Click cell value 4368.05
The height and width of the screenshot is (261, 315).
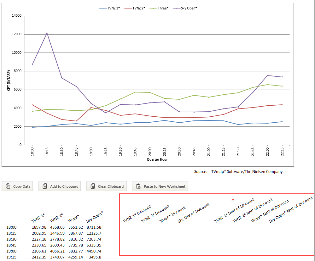tap(57, 227)
